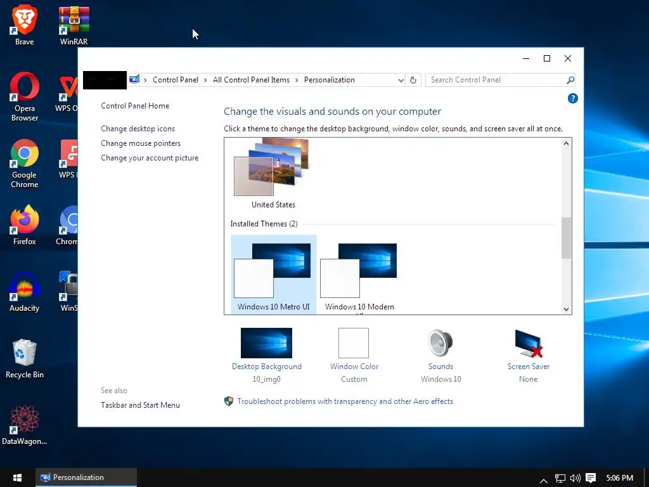Click the theme list scroll down arrow

click(x=566, y=309)
